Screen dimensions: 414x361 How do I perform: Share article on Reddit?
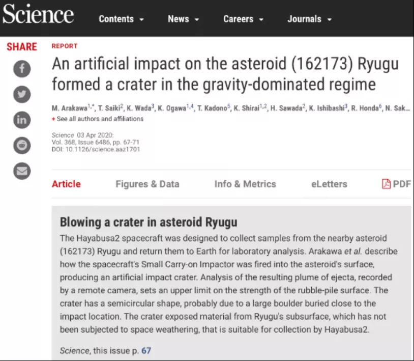tap(22, 146)
